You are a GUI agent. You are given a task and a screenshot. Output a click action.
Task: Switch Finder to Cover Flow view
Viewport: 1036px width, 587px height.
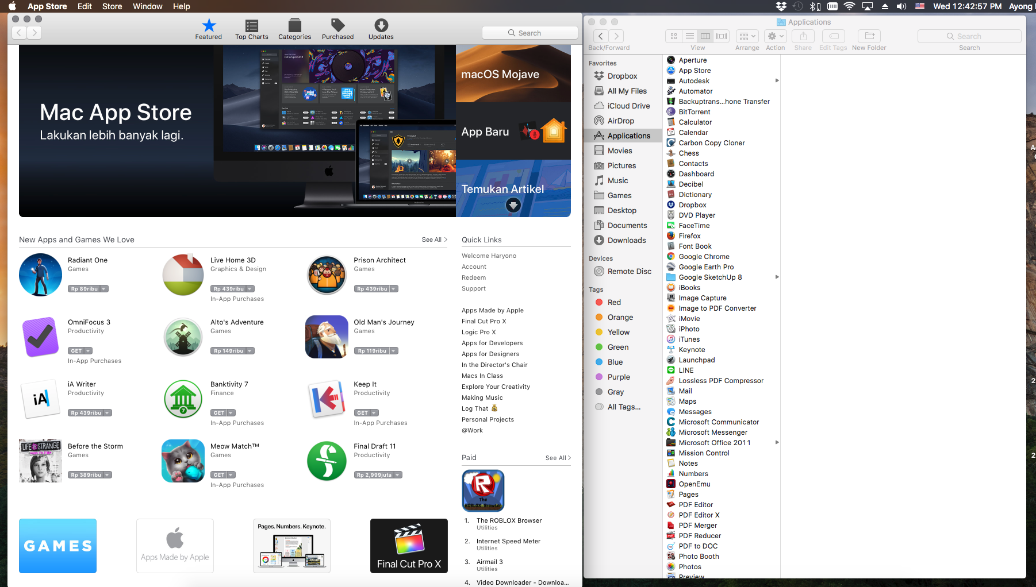722,36
